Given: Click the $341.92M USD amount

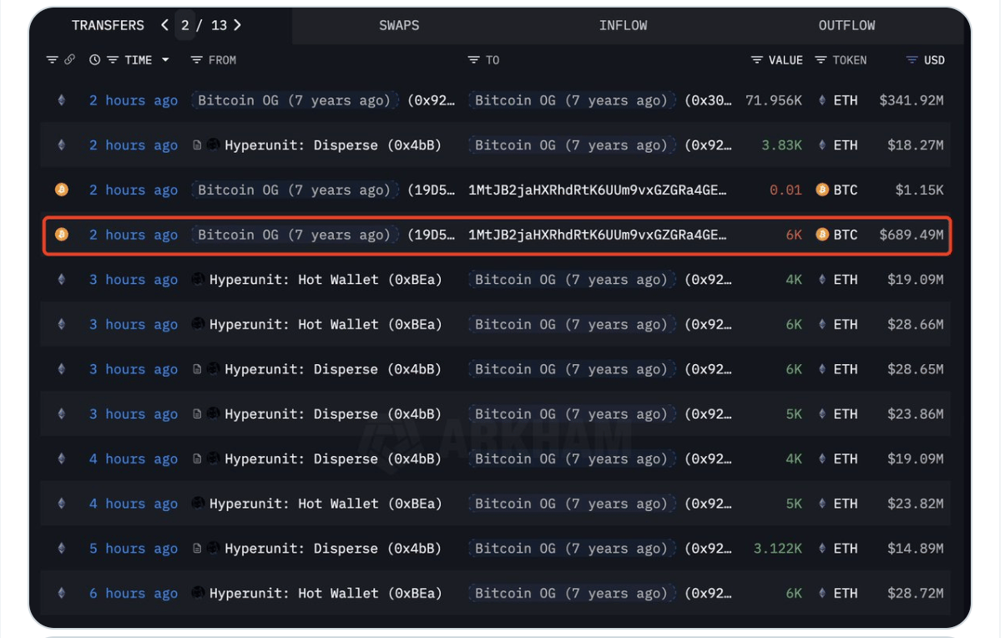Looking at the screenshot, I should coord(912,100).
